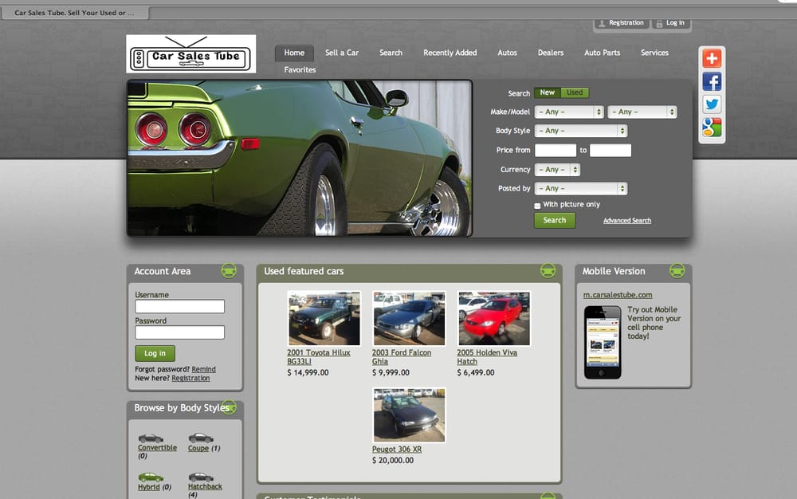Open the 2005 Holden Viva Hatch thumbnail
Screen dimensions: 797x499
tap(494, 318)
